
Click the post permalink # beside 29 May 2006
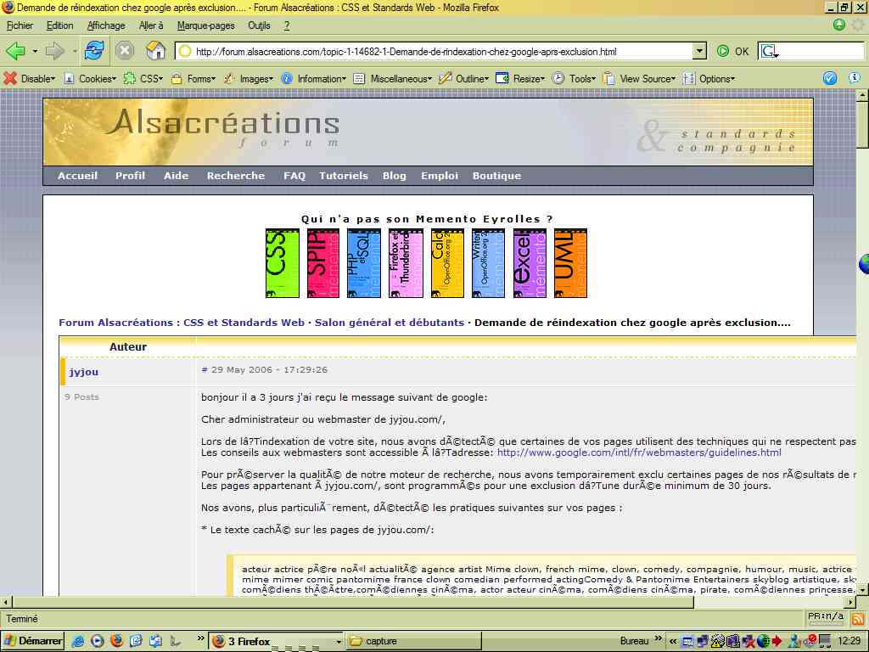tap(205, 370)
